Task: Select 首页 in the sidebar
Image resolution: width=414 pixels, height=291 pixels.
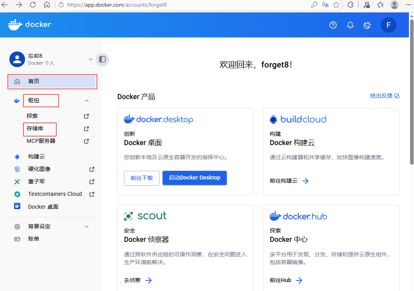Action: pos(52,82)
